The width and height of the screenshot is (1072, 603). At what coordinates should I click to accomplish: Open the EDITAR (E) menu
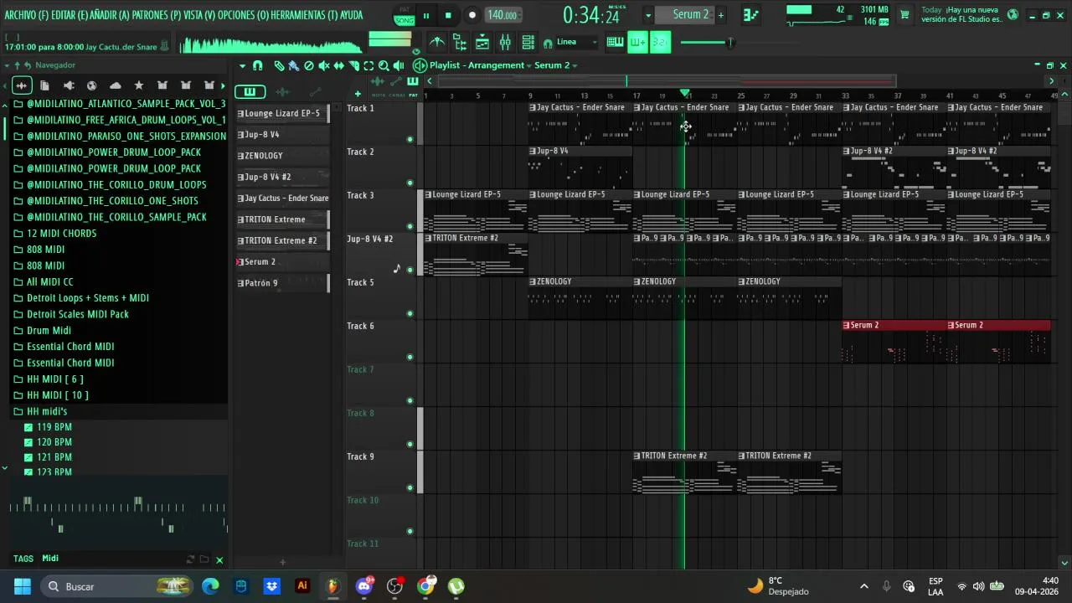coord(70,15)
